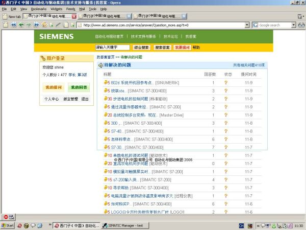Image resolution: width=306 pixels, height=230 pixels.
Task: Open the Mail menu
Action: [x=82, y=9]
